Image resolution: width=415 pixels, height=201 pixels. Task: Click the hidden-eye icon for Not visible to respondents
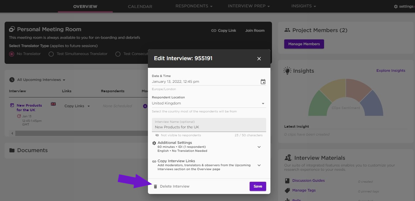157,135
